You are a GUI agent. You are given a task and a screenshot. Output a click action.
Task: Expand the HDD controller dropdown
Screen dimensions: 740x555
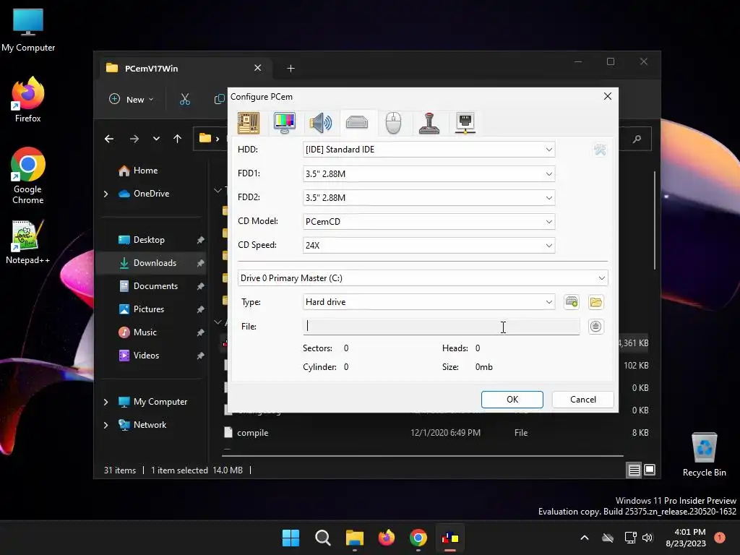[x=429, y=150]
